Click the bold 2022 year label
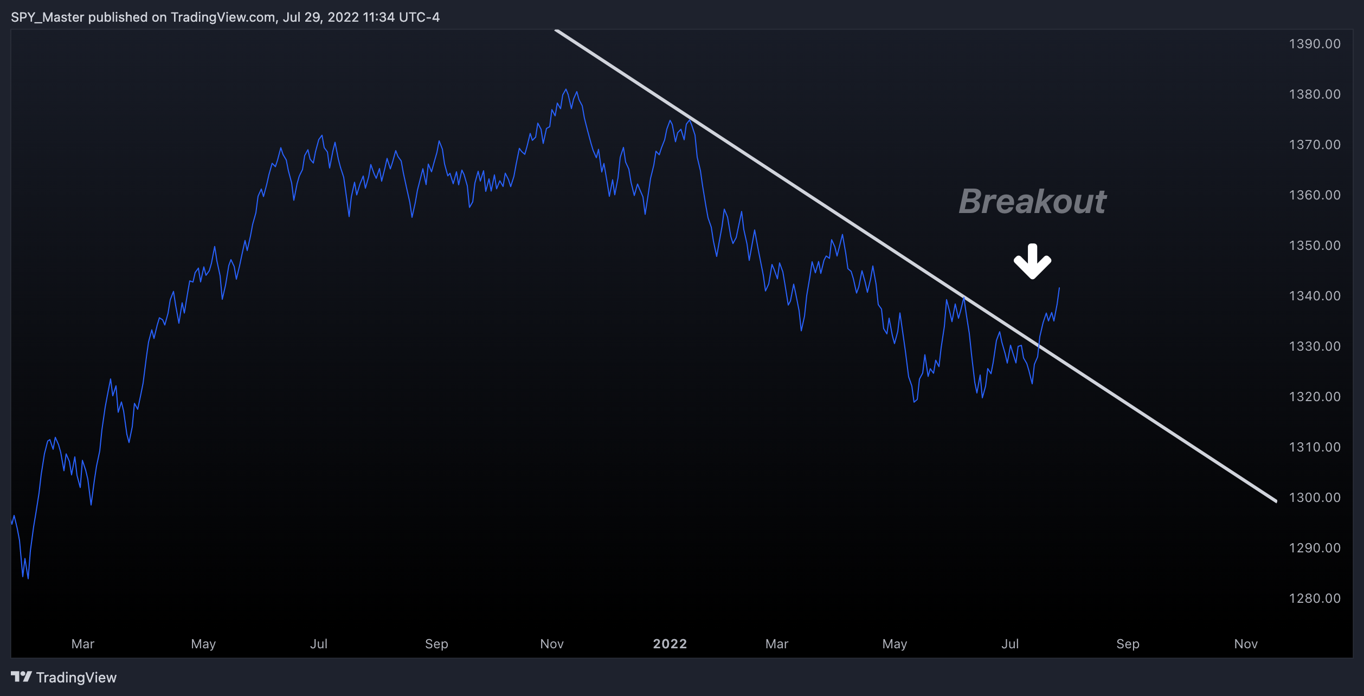The height and width of the screenshot is (696, 1364). [x=670, y=644]
